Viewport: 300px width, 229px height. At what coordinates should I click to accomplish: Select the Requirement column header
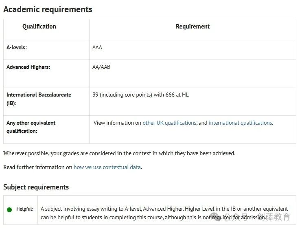point(193,26)
